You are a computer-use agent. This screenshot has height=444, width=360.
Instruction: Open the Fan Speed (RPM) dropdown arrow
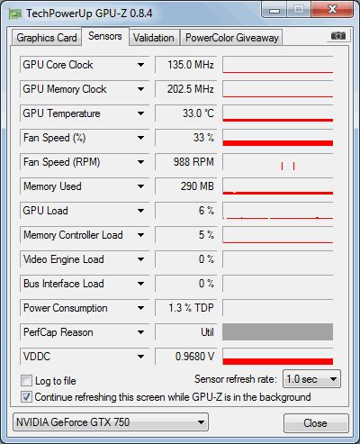[140, 162]
